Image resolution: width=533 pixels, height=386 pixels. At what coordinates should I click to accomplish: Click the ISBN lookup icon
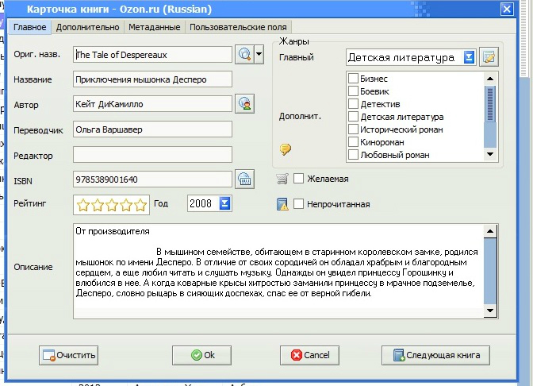(x=245, y=179)
